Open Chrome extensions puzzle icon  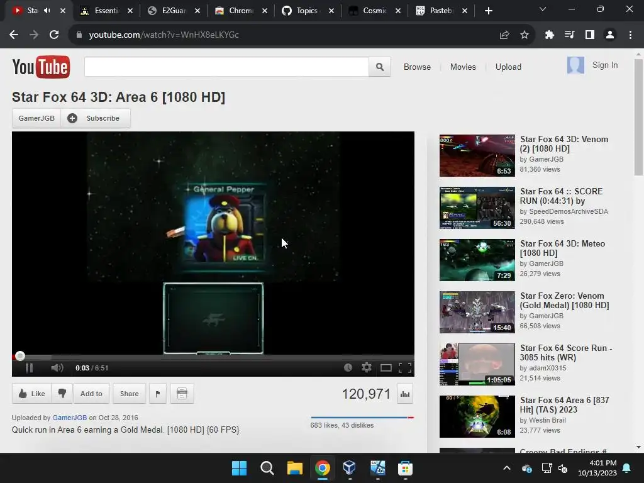[x=550, y=35]
